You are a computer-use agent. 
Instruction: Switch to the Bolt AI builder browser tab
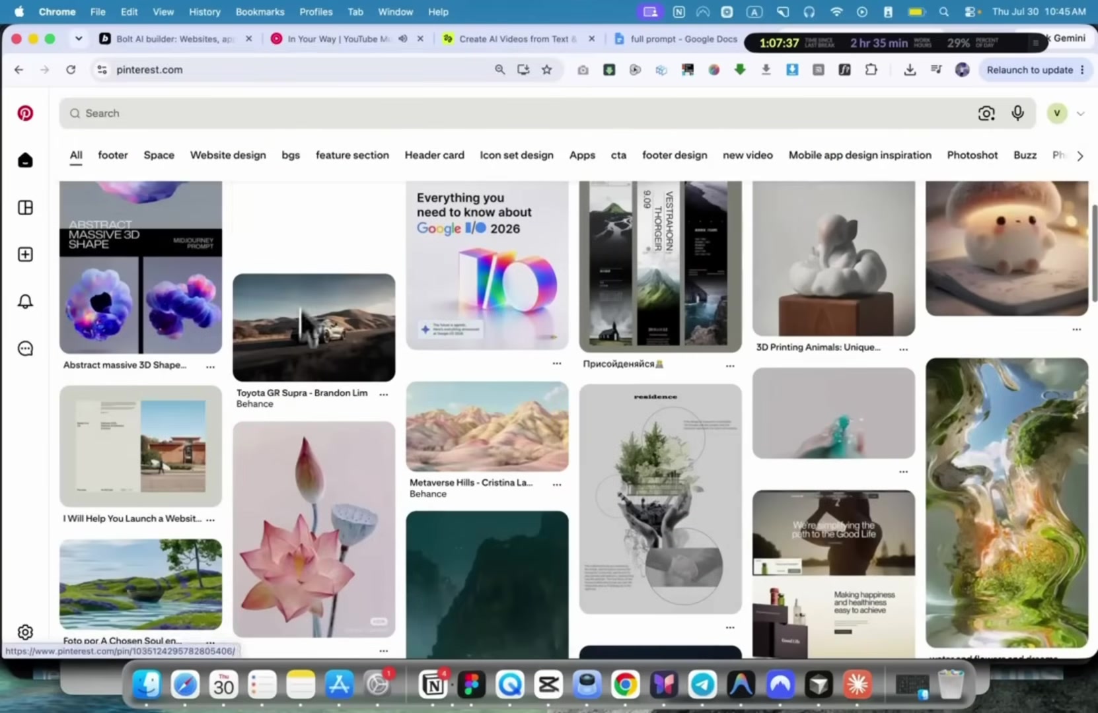point(175,39)
